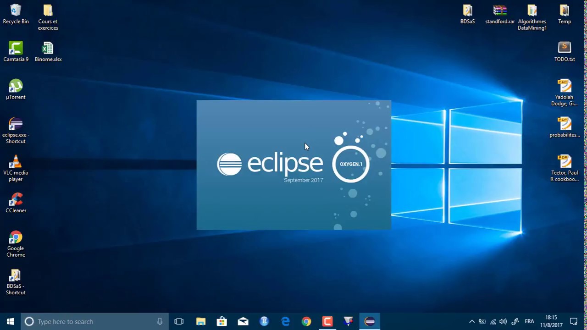The height and width of the screenshot is (330, 587).
Task: Show hidden system tray icons
Action: tap(471, 321)
